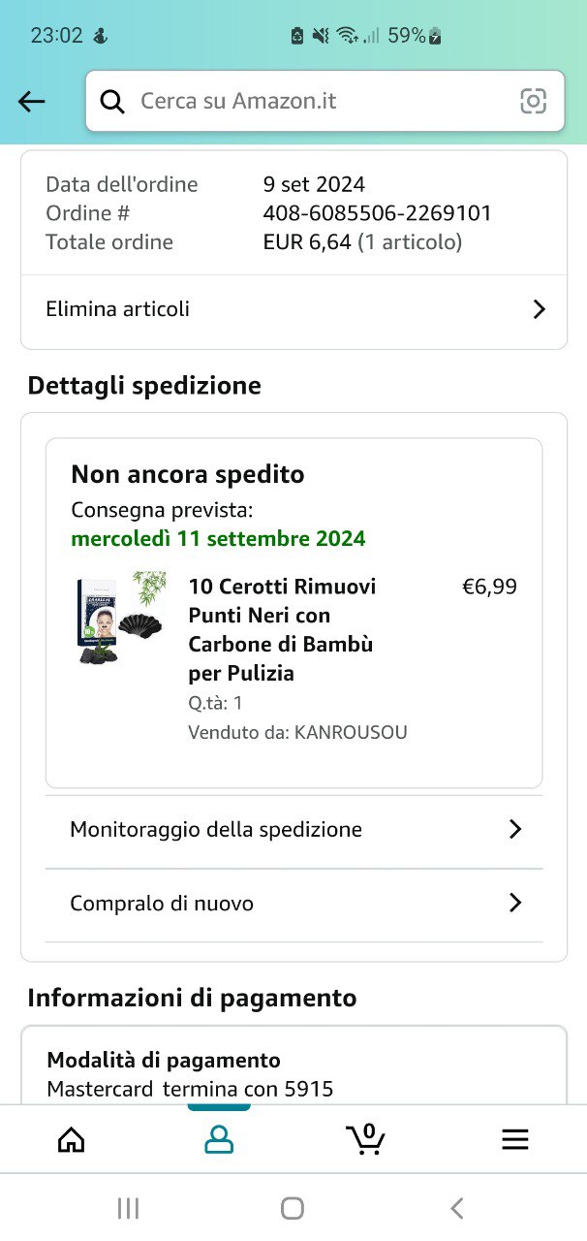Open the shopping cart icon
This screenshot has height=1241, width=587.
pos(365,1137)
